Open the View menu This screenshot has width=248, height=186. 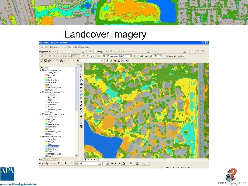[46, 47]
